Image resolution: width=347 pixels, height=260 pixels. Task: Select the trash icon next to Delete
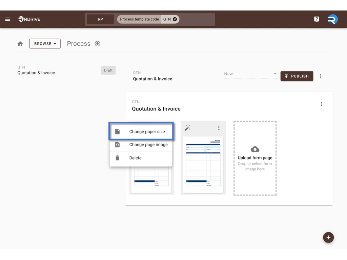[117, 158]
